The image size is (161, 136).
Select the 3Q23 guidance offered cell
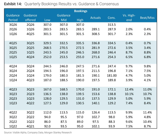pyautogui.click(x=30, y=89)
